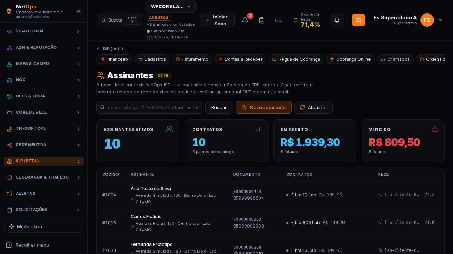Open the Régua de Cobrança tab
The image size is (453, 254).
pyautogui.click(x=296, y=59)
